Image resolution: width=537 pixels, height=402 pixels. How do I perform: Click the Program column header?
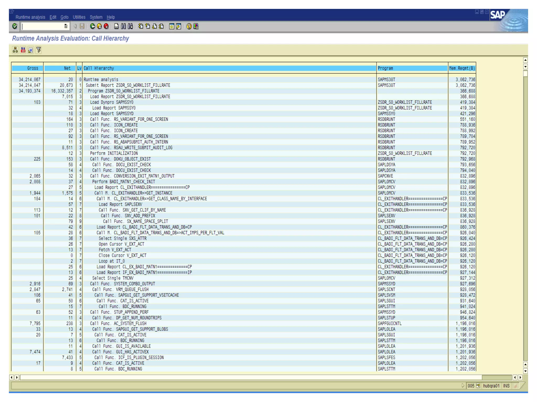coord(412,68)
